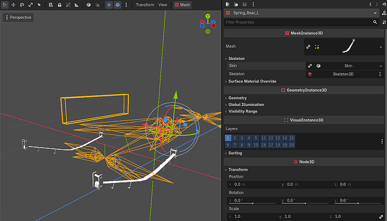Open the inspector object history icon
Screen dimensions: 387x221
pyautogui.click(x=384, y=4)
